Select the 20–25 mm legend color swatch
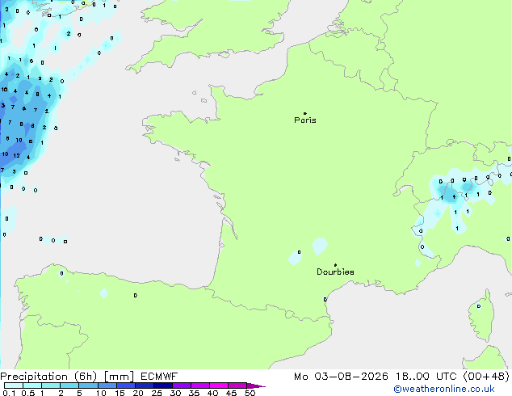Image resolution: width=512 pixels, height=396 pixels. [x=145, y=385]
